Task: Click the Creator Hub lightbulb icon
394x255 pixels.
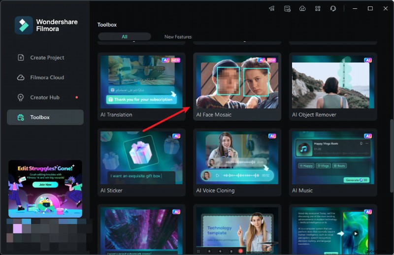Action: 21,97
